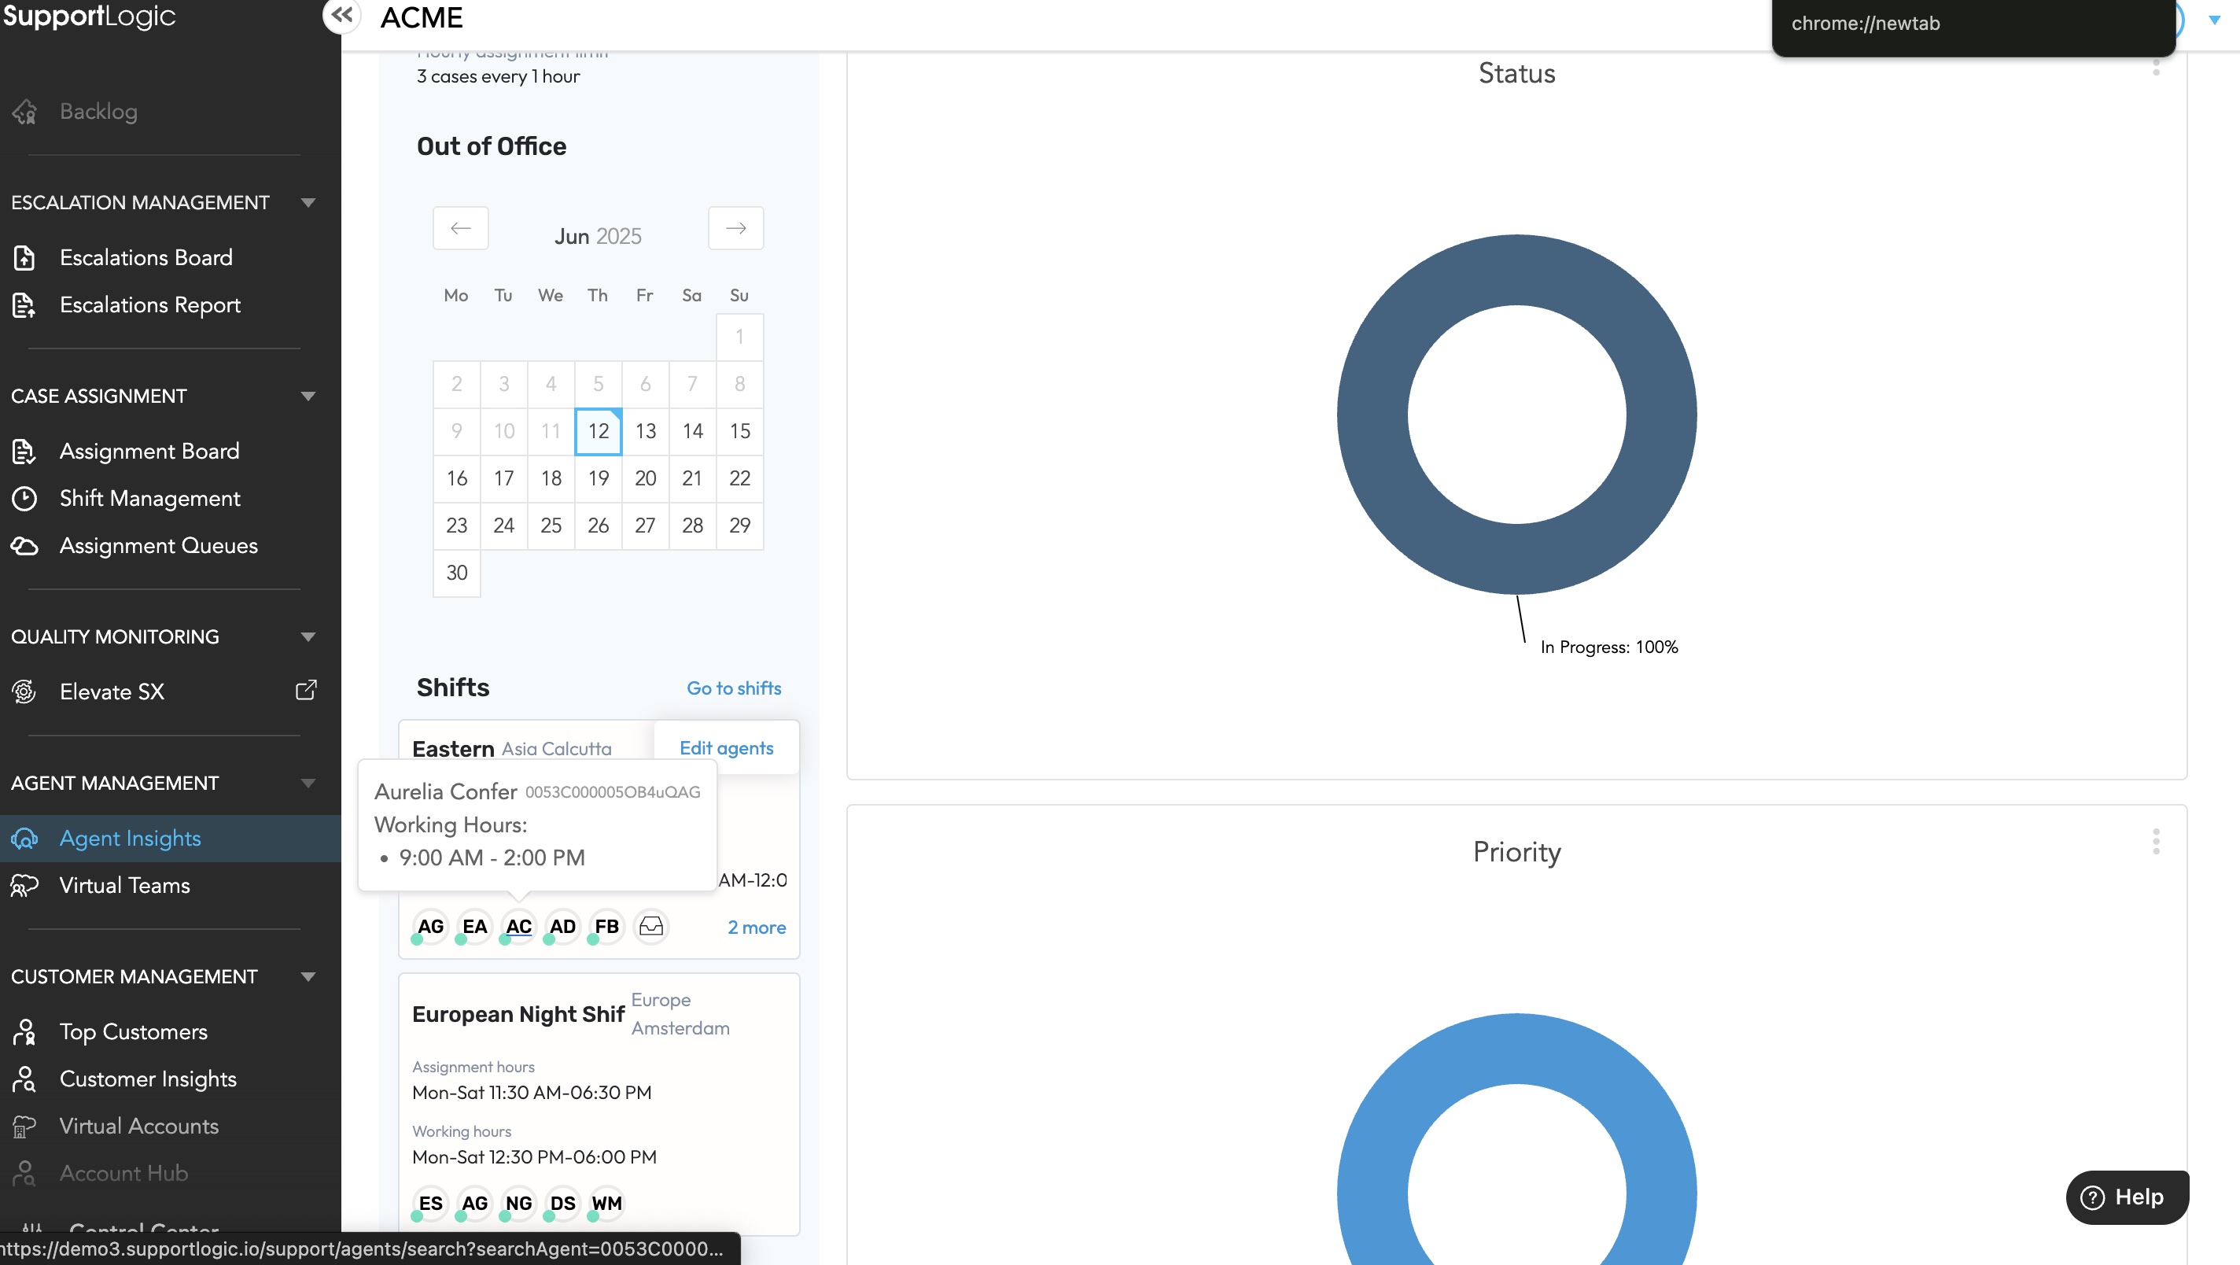The image size is (2240, 1265).
Task: Open Customer Insights in sidebar
Action: pos(148,1079)
